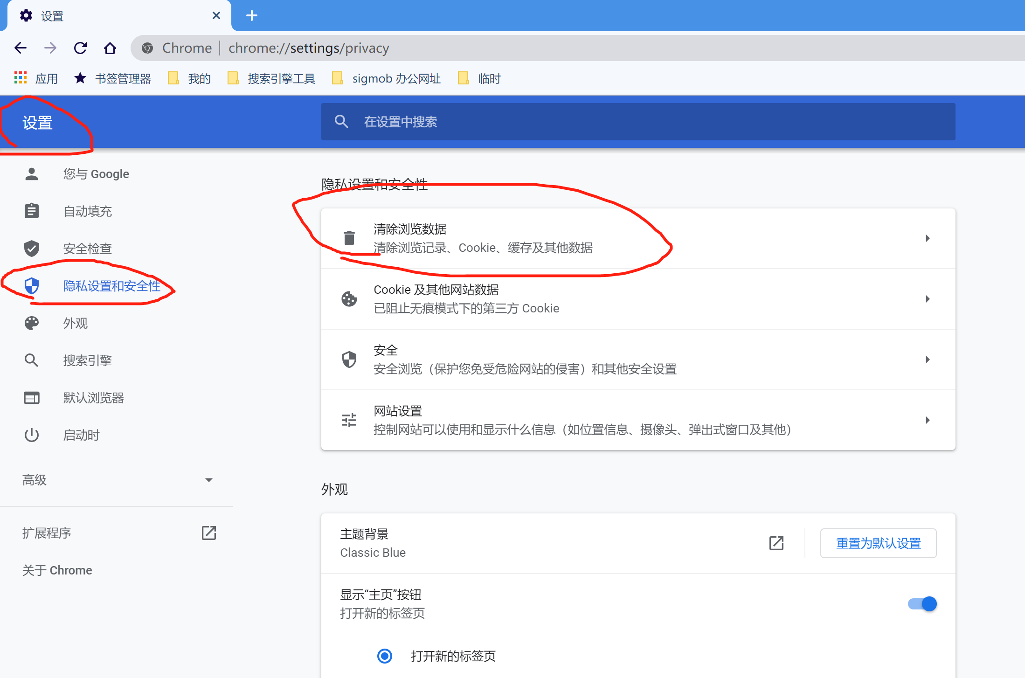Click the shield icon next to 安全
The image size is (1025, 678).
point(349,360)
